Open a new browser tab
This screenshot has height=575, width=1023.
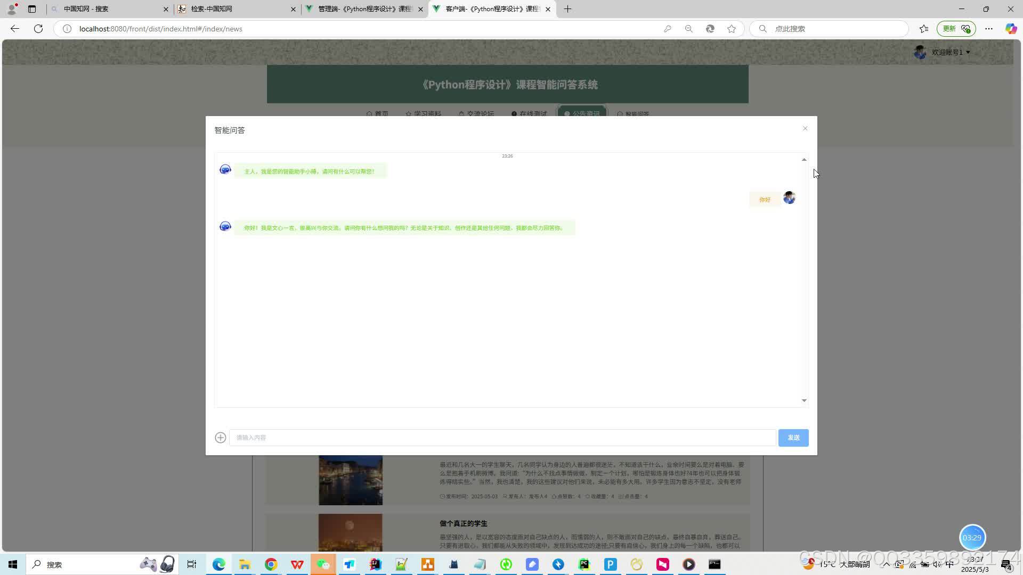pyautogui.click(x=567, y=9)
